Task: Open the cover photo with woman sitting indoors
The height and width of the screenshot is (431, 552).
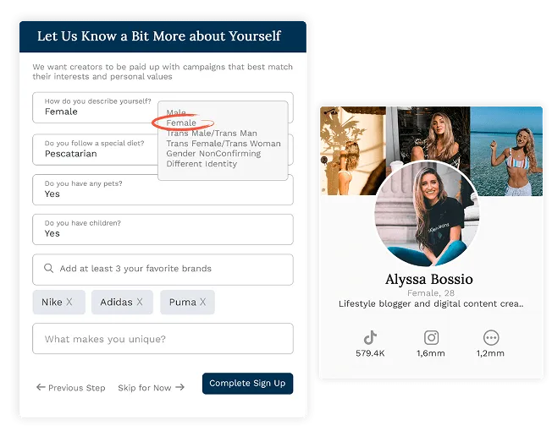Action: 428,134
